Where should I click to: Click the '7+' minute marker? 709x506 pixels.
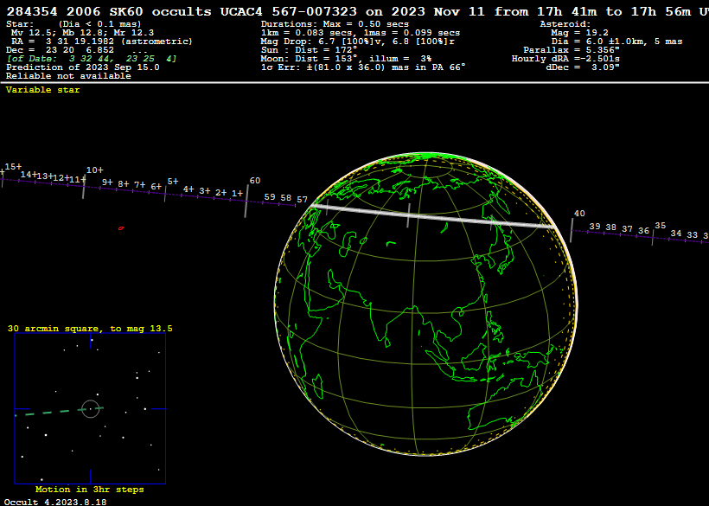click(140, 185)
